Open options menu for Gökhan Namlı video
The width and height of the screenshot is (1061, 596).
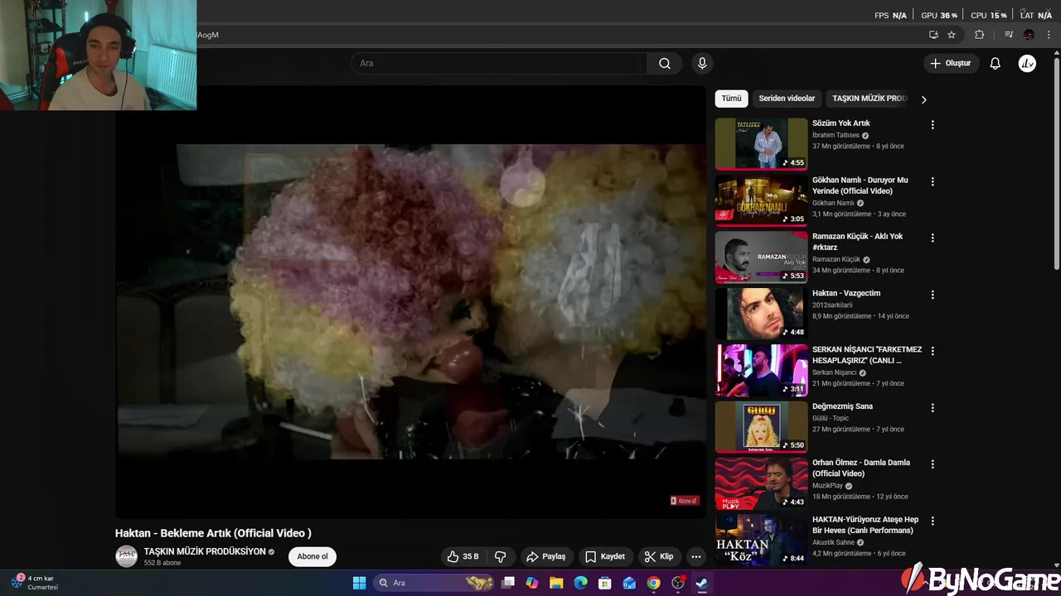point(933,181)
